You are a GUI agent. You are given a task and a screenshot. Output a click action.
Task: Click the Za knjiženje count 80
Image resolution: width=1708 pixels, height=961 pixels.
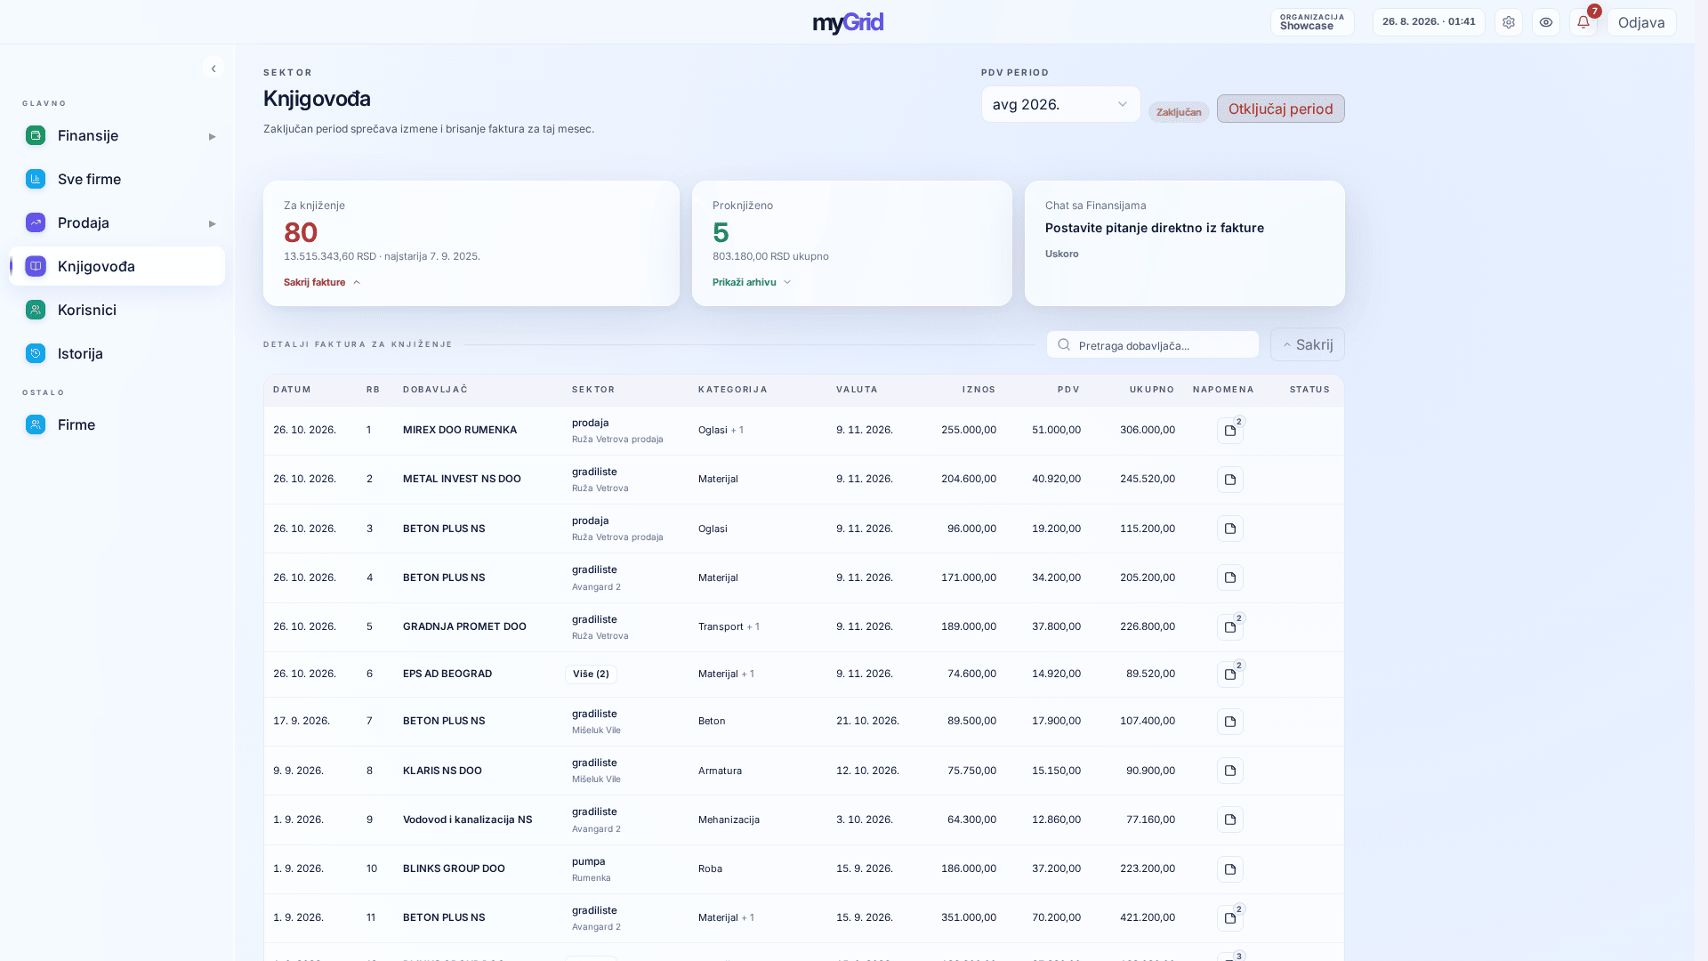(x=301, y=232)
